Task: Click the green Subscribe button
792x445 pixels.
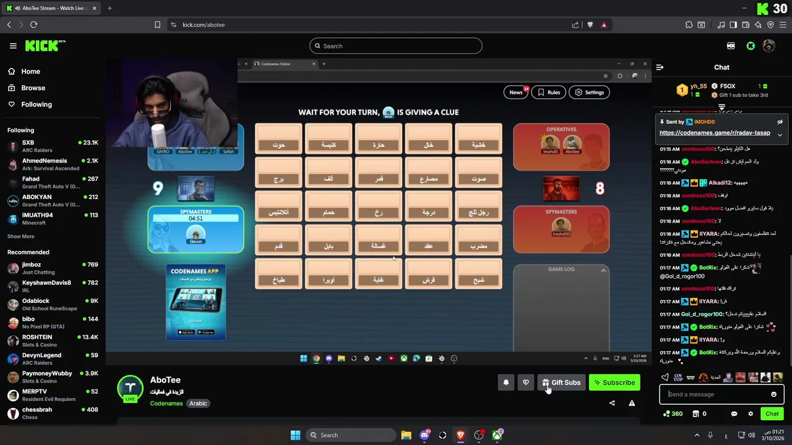Action: (614, 383)
